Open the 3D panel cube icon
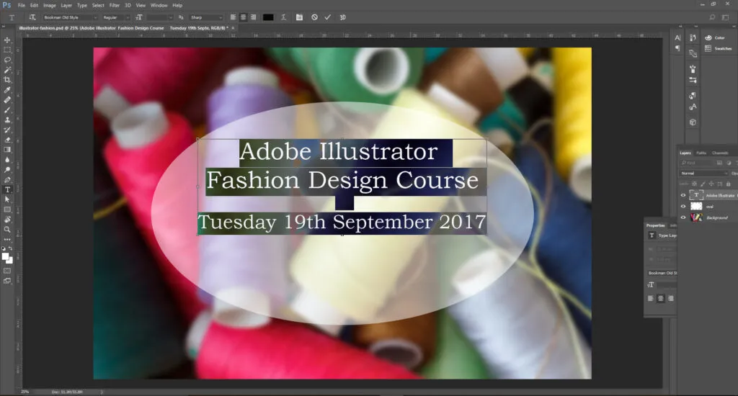This screenshot has height=396, width=738. point(693,122)
